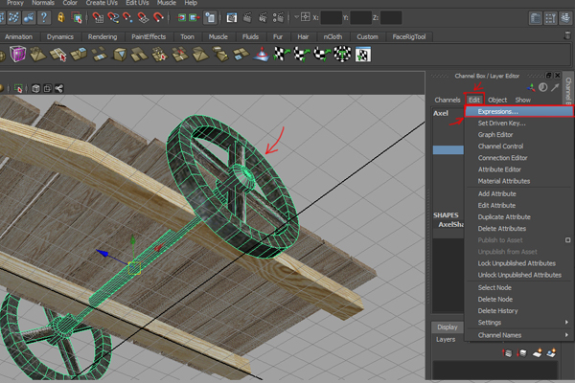The width and height of the screenshot is (575, 383).
Task: Switch to the Toon shelf tab
Action: [187, 36]
